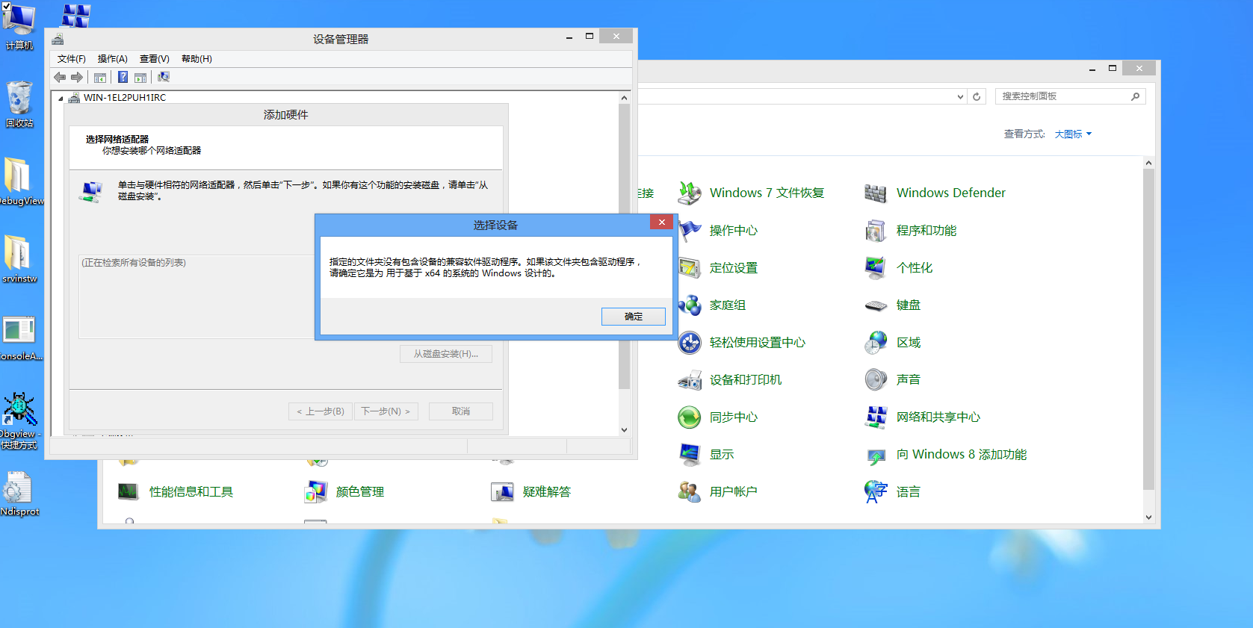Image resolution: width=1253 pixels, height=628 pixels.
Task: Click 上一步(B) in Add Hardware wizard
Action: [321, 411]
